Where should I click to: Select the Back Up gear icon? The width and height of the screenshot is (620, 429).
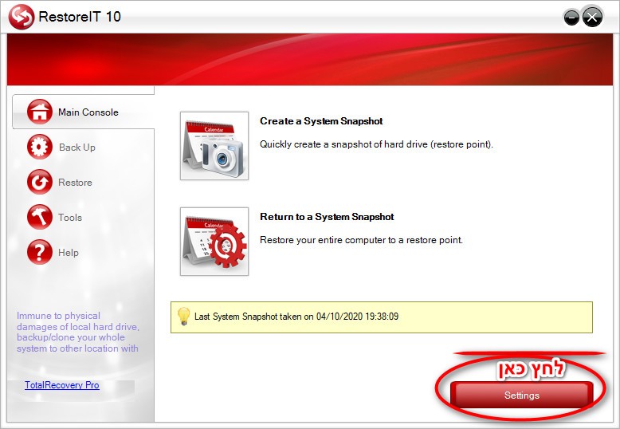39,148
